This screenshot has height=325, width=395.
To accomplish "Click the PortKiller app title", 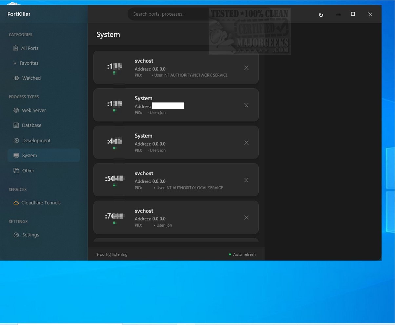I will pyautogui.click(x=19, y=14).
